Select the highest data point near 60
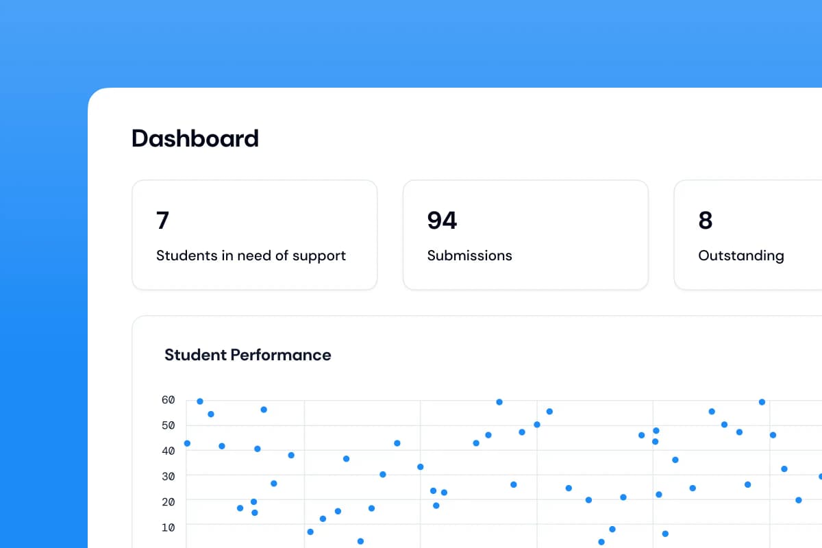Screen dimensions: 822x548 pyautogui.click(x=199, y=401)
